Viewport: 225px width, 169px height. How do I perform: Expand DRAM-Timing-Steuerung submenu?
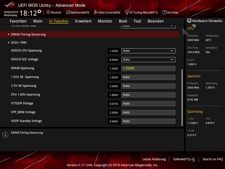coord(90,34)
